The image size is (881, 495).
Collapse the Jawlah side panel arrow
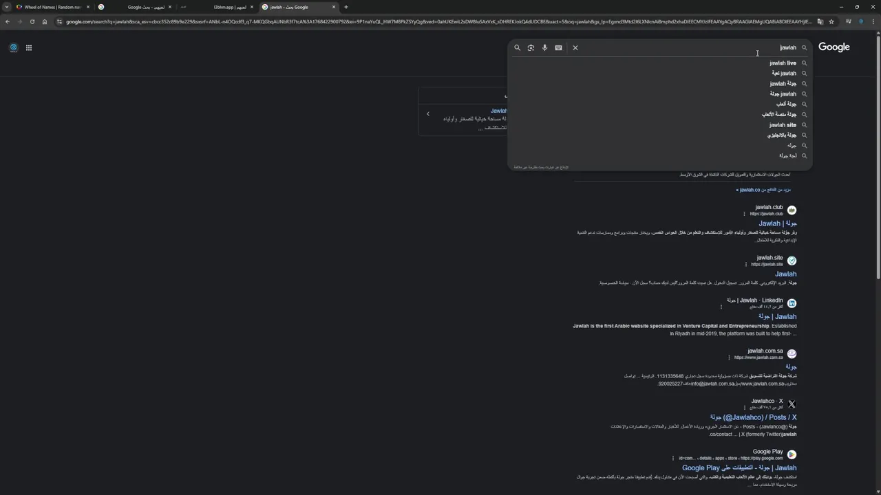(428, 114)
